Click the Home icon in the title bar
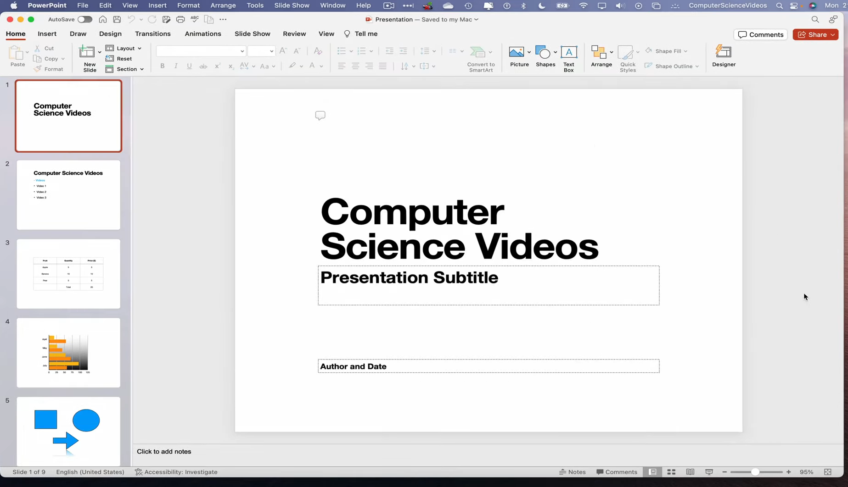The width and height of the screenshot is (848, 487). pos(103,19)
